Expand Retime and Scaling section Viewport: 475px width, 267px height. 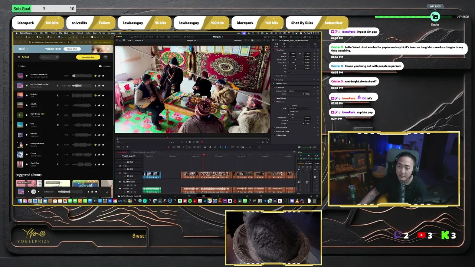click(x=283, y=131)
